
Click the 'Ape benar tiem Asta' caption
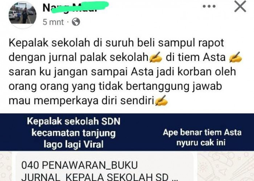[202, 132]
